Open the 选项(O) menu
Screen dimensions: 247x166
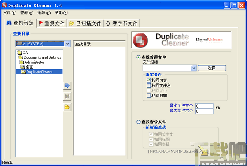(44, 13)
